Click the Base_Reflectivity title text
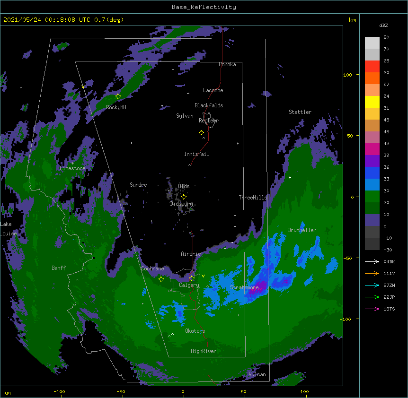 pyautogui.click(x=204, y=7)
